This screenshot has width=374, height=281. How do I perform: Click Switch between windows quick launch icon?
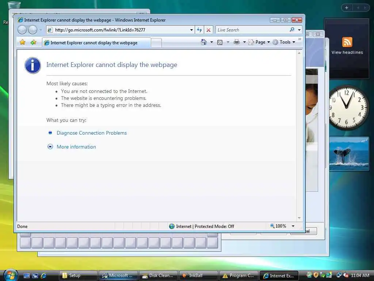pos(35,276)
